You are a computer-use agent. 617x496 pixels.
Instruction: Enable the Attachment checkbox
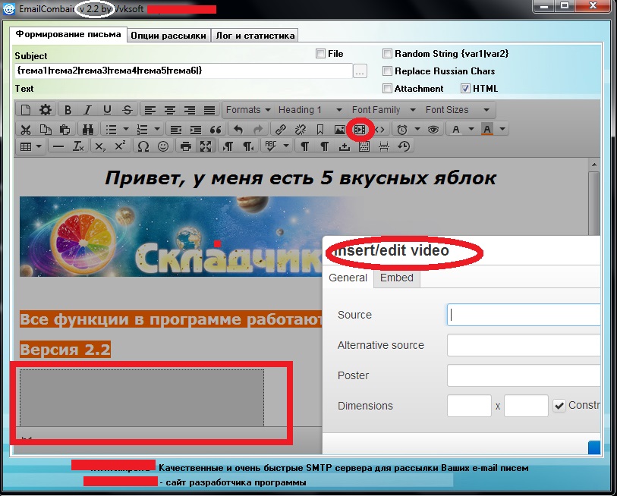(388, 88)
